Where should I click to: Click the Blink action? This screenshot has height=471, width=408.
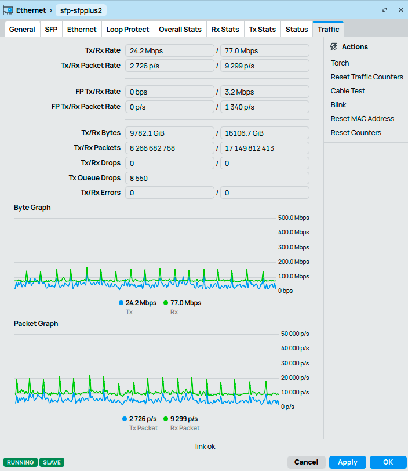click(338, 105)
